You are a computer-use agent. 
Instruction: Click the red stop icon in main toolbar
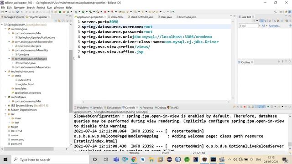pyautogui.click(x=105, y=12)
